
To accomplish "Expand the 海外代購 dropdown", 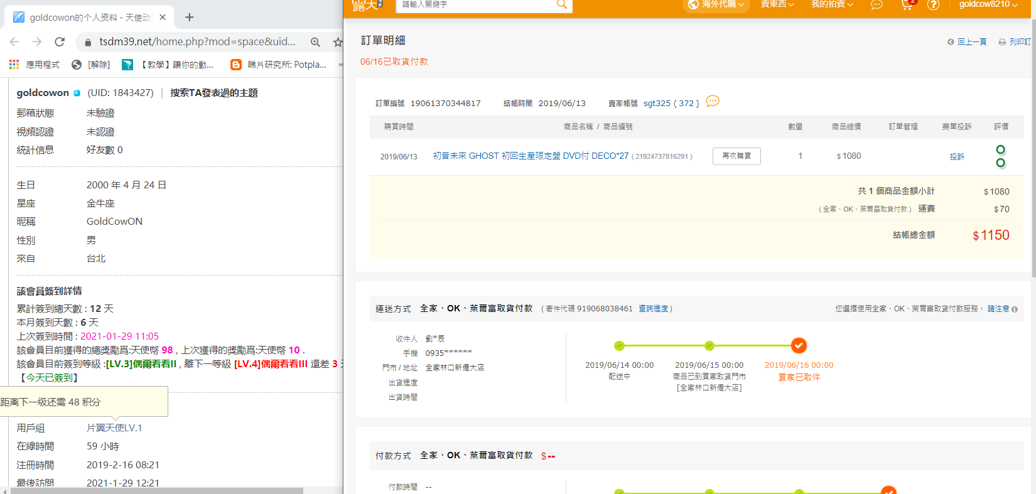I will coord(716,5).
